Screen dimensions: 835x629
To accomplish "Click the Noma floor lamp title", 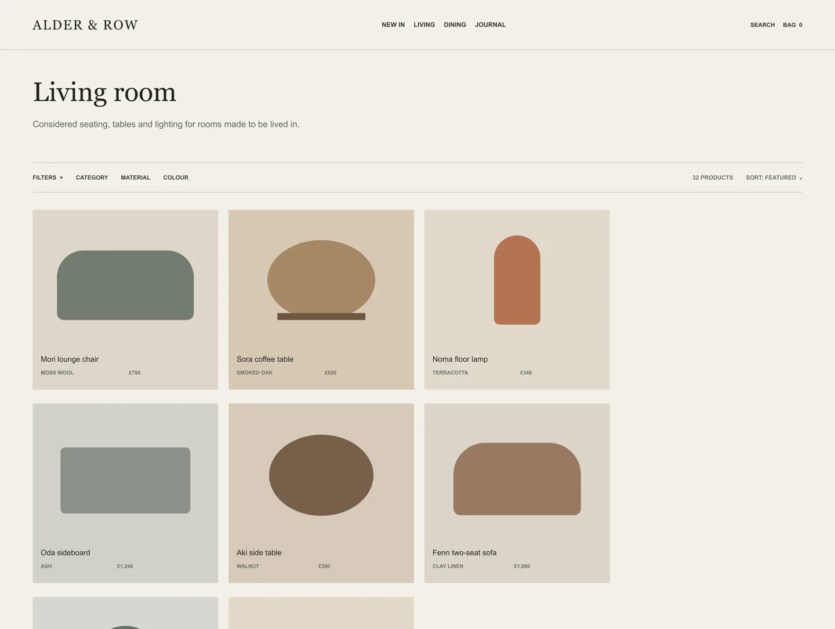I will pos(460,359).
